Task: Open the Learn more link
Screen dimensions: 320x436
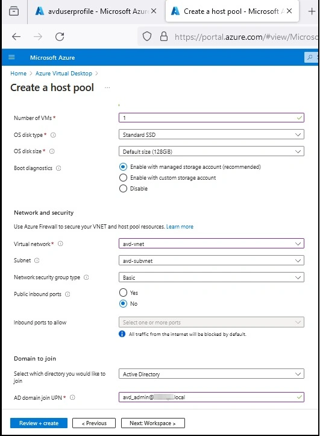Action: 180,227
